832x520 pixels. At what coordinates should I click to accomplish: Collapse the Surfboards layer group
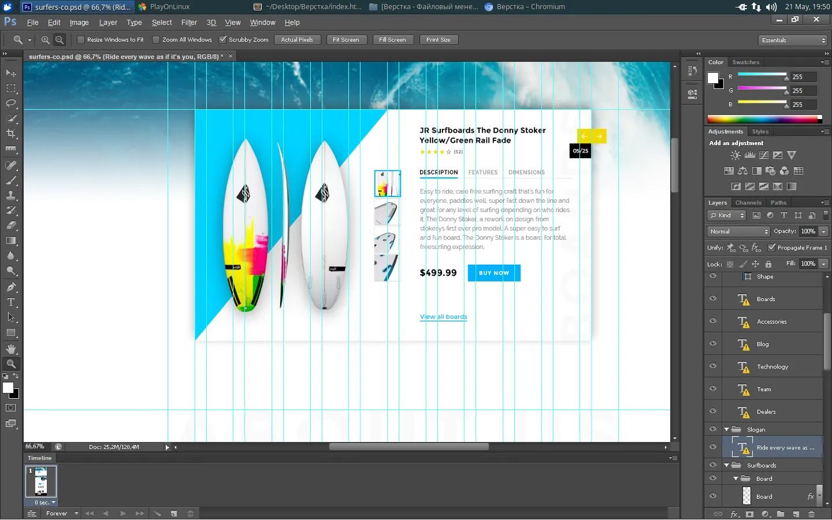(x=726, y=465)
